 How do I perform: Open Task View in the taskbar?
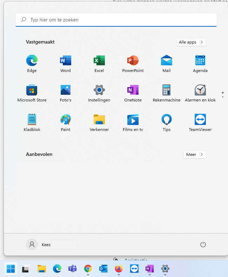26,269
